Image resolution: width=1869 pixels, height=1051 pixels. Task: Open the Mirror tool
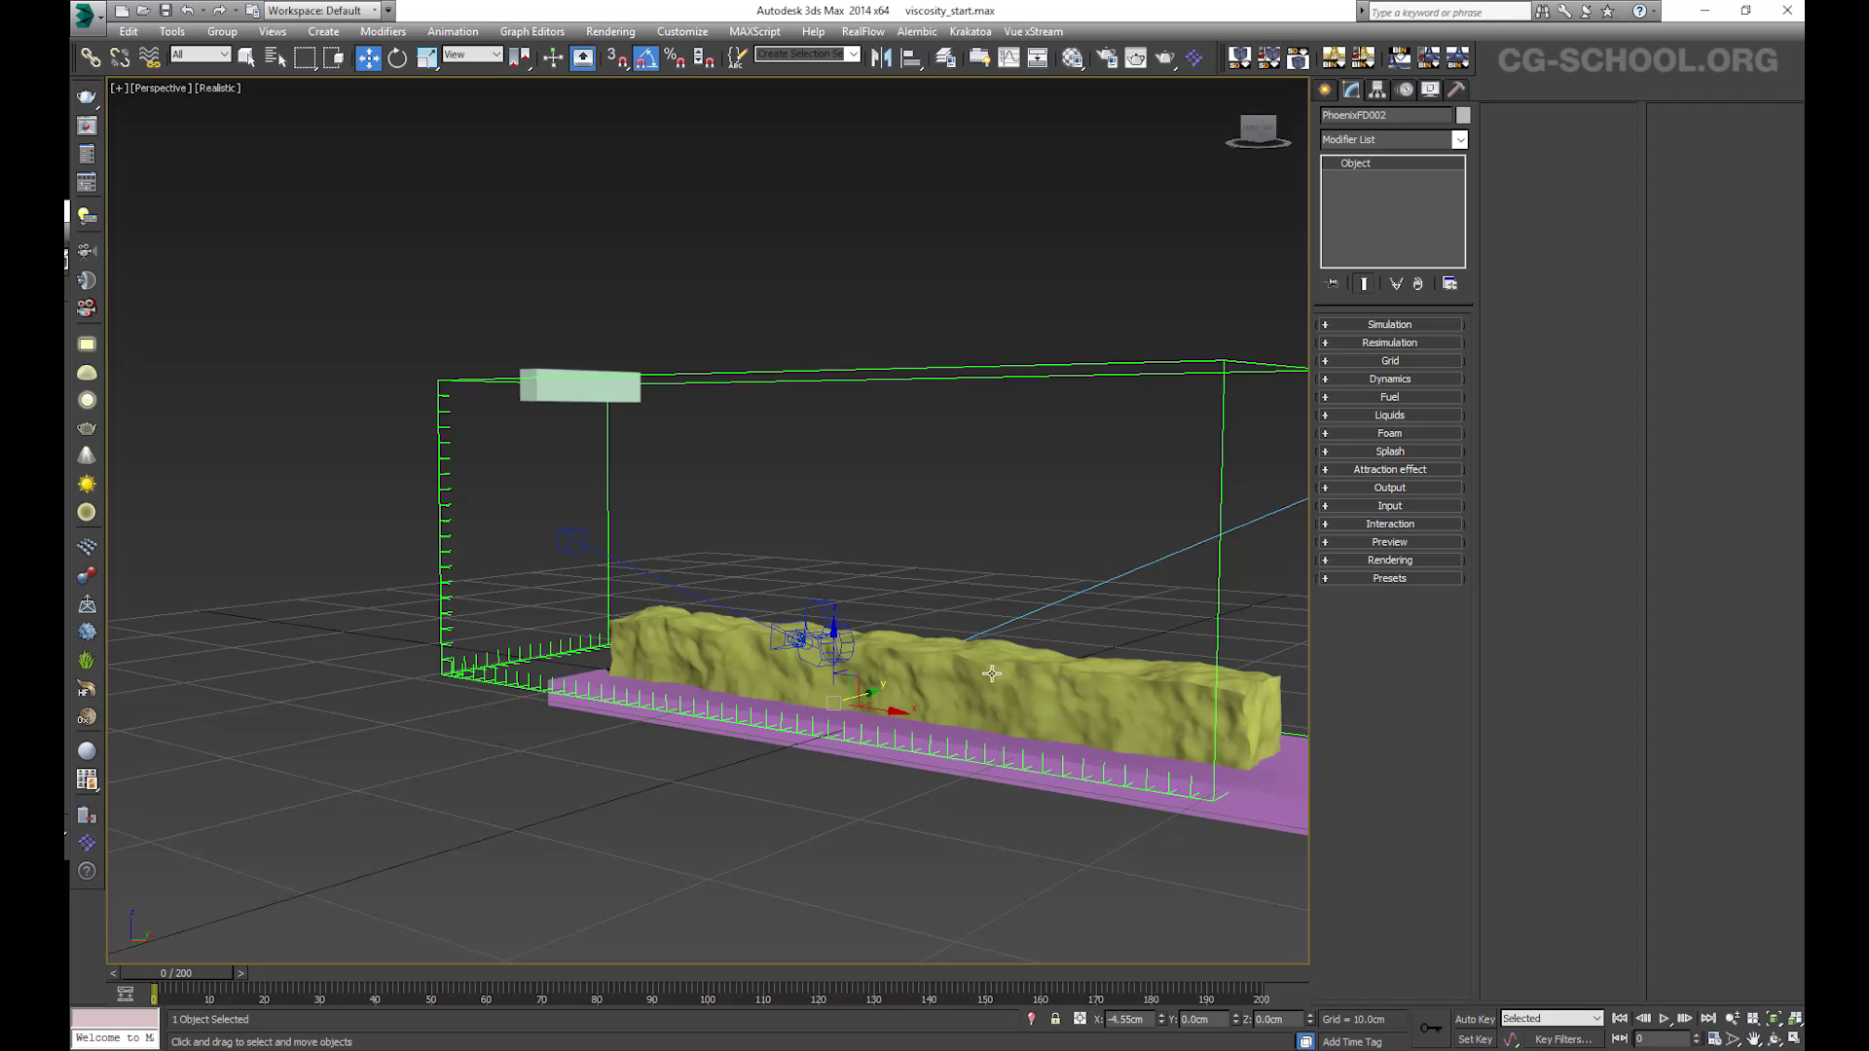(x=881, y=58)
